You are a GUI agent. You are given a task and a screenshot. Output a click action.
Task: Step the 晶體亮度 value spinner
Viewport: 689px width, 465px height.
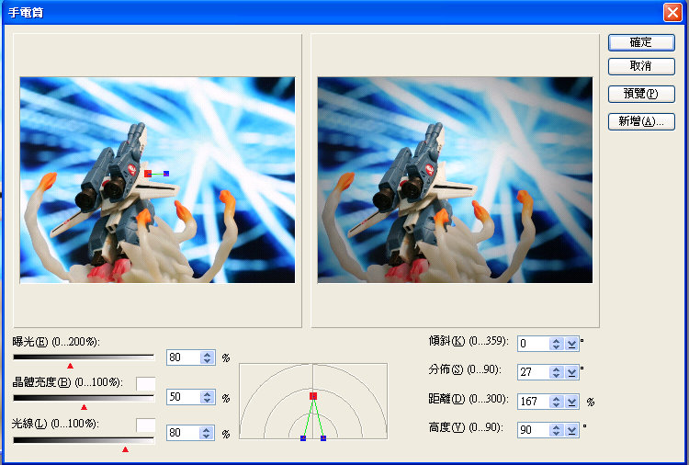click(207, 397)
